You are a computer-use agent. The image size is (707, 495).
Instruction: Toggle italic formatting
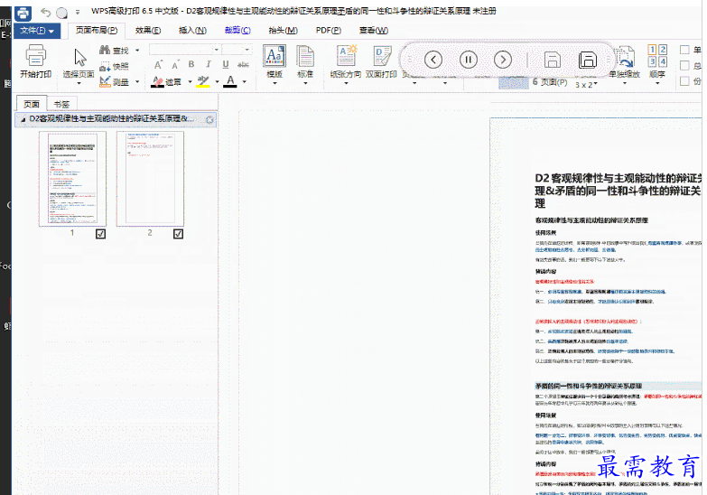[208, 64]
